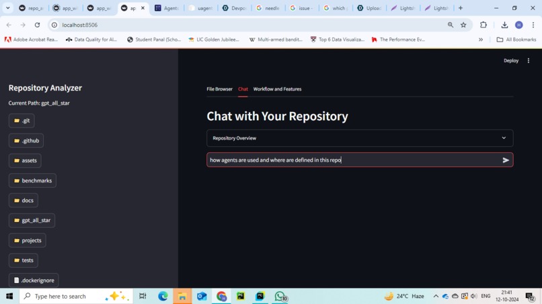Expand the Repository Overview section
Image resolution: width=542 pixels, height=304 pixels.
click(x=360, y=138)
